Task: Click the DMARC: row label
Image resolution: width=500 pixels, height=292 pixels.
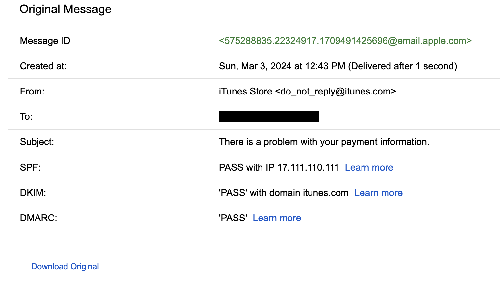Action: pos(38,218)
